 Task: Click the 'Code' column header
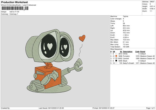tap(137, 52)
